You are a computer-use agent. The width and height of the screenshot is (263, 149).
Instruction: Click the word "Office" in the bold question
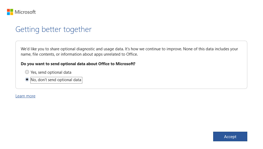[x=104, y=64]
